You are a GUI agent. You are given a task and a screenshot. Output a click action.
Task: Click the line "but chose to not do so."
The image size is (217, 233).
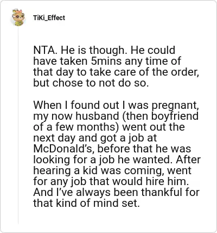(x=91, y=83)
